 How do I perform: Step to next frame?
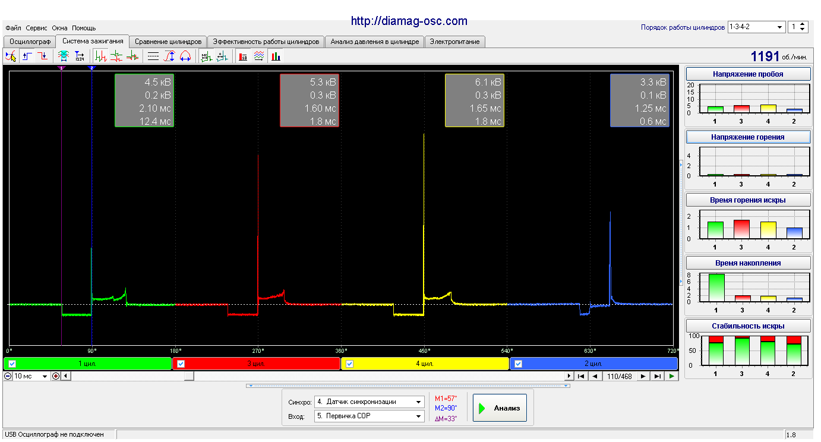coord(643,376)
